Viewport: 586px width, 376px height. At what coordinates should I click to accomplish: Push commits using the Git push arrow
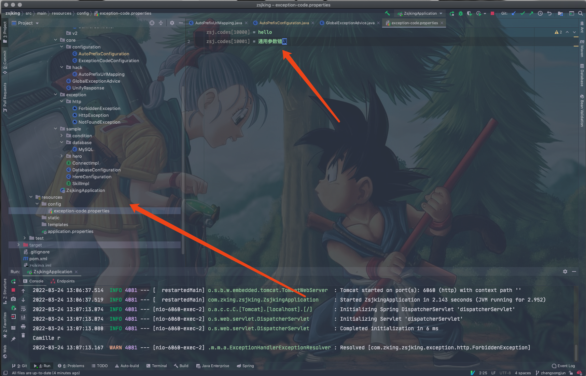click(x=531, y=13)
